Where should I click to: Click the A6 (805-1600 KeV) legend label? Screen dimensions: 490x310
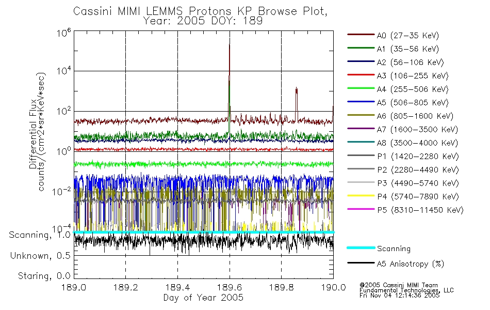415,116
